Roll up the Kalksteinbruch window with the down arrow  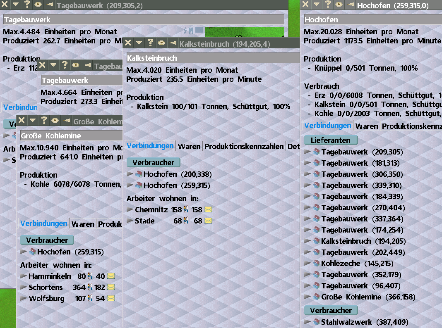pyautogui.click(x=139, y=43)
